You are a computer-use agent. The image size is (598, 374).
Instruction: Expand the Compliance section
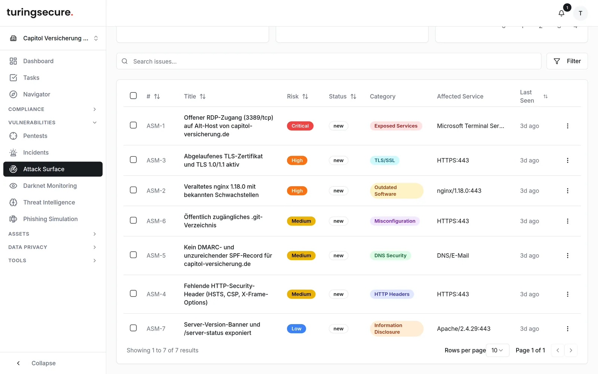point(53,109)
